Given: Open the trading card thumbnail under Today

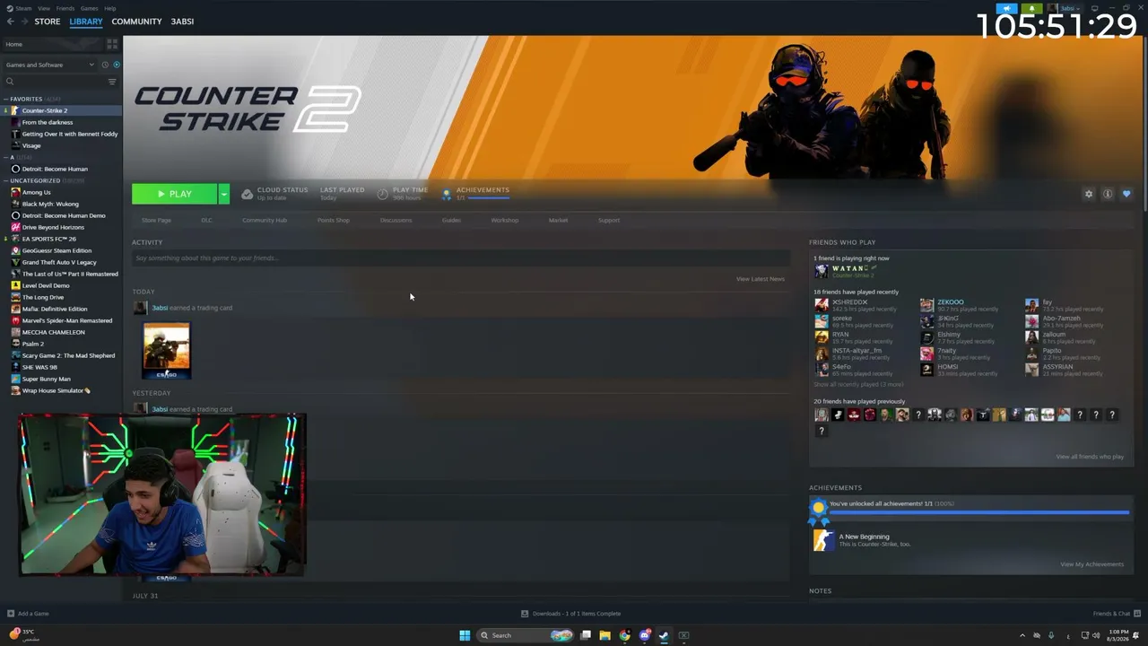Looking at the screenshot, I should [x=167, y=351].
